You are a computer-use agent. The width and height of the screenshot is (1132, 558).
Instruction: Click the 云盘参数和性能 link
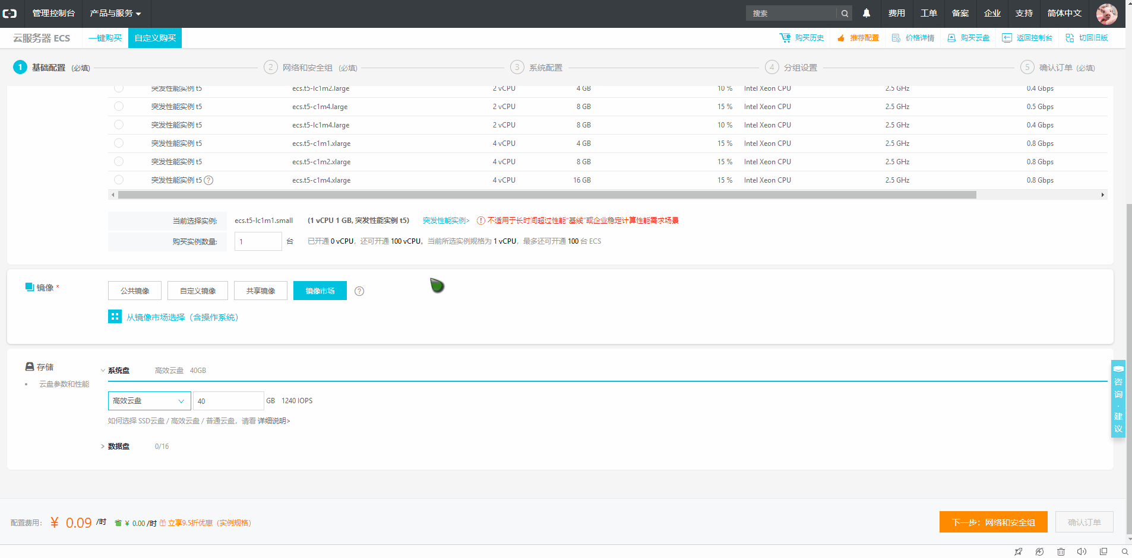(64, 384)
